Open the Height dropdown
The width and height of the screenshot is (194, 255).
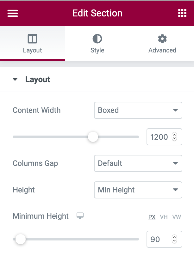(x=138, y=190)
